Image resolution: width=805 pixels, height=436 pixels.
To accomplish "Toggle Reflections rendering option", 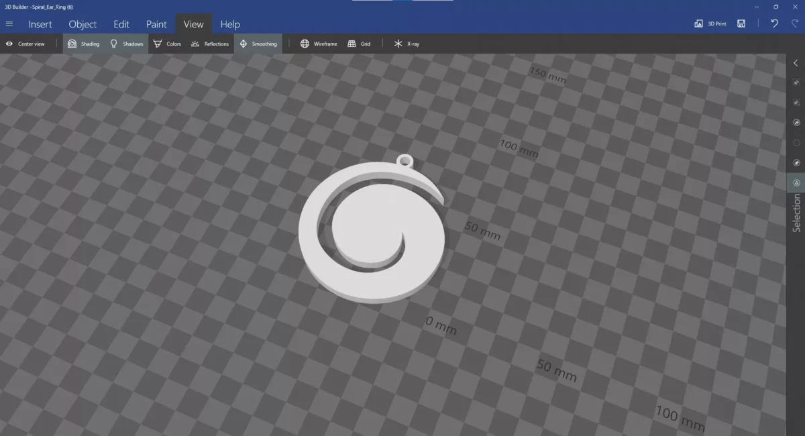I will [210, 44].
